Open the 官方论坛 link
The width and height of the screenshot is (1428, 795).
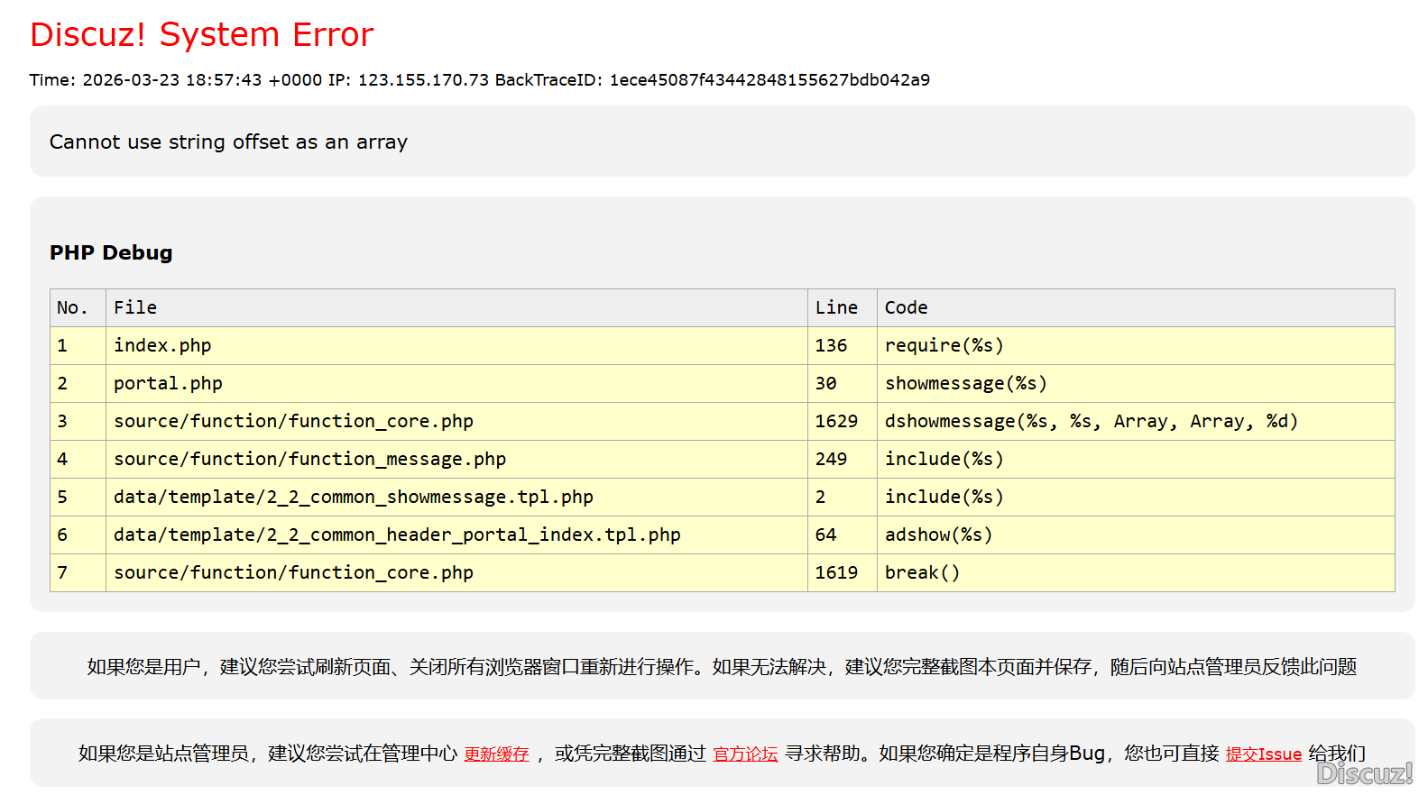[745, 754]
